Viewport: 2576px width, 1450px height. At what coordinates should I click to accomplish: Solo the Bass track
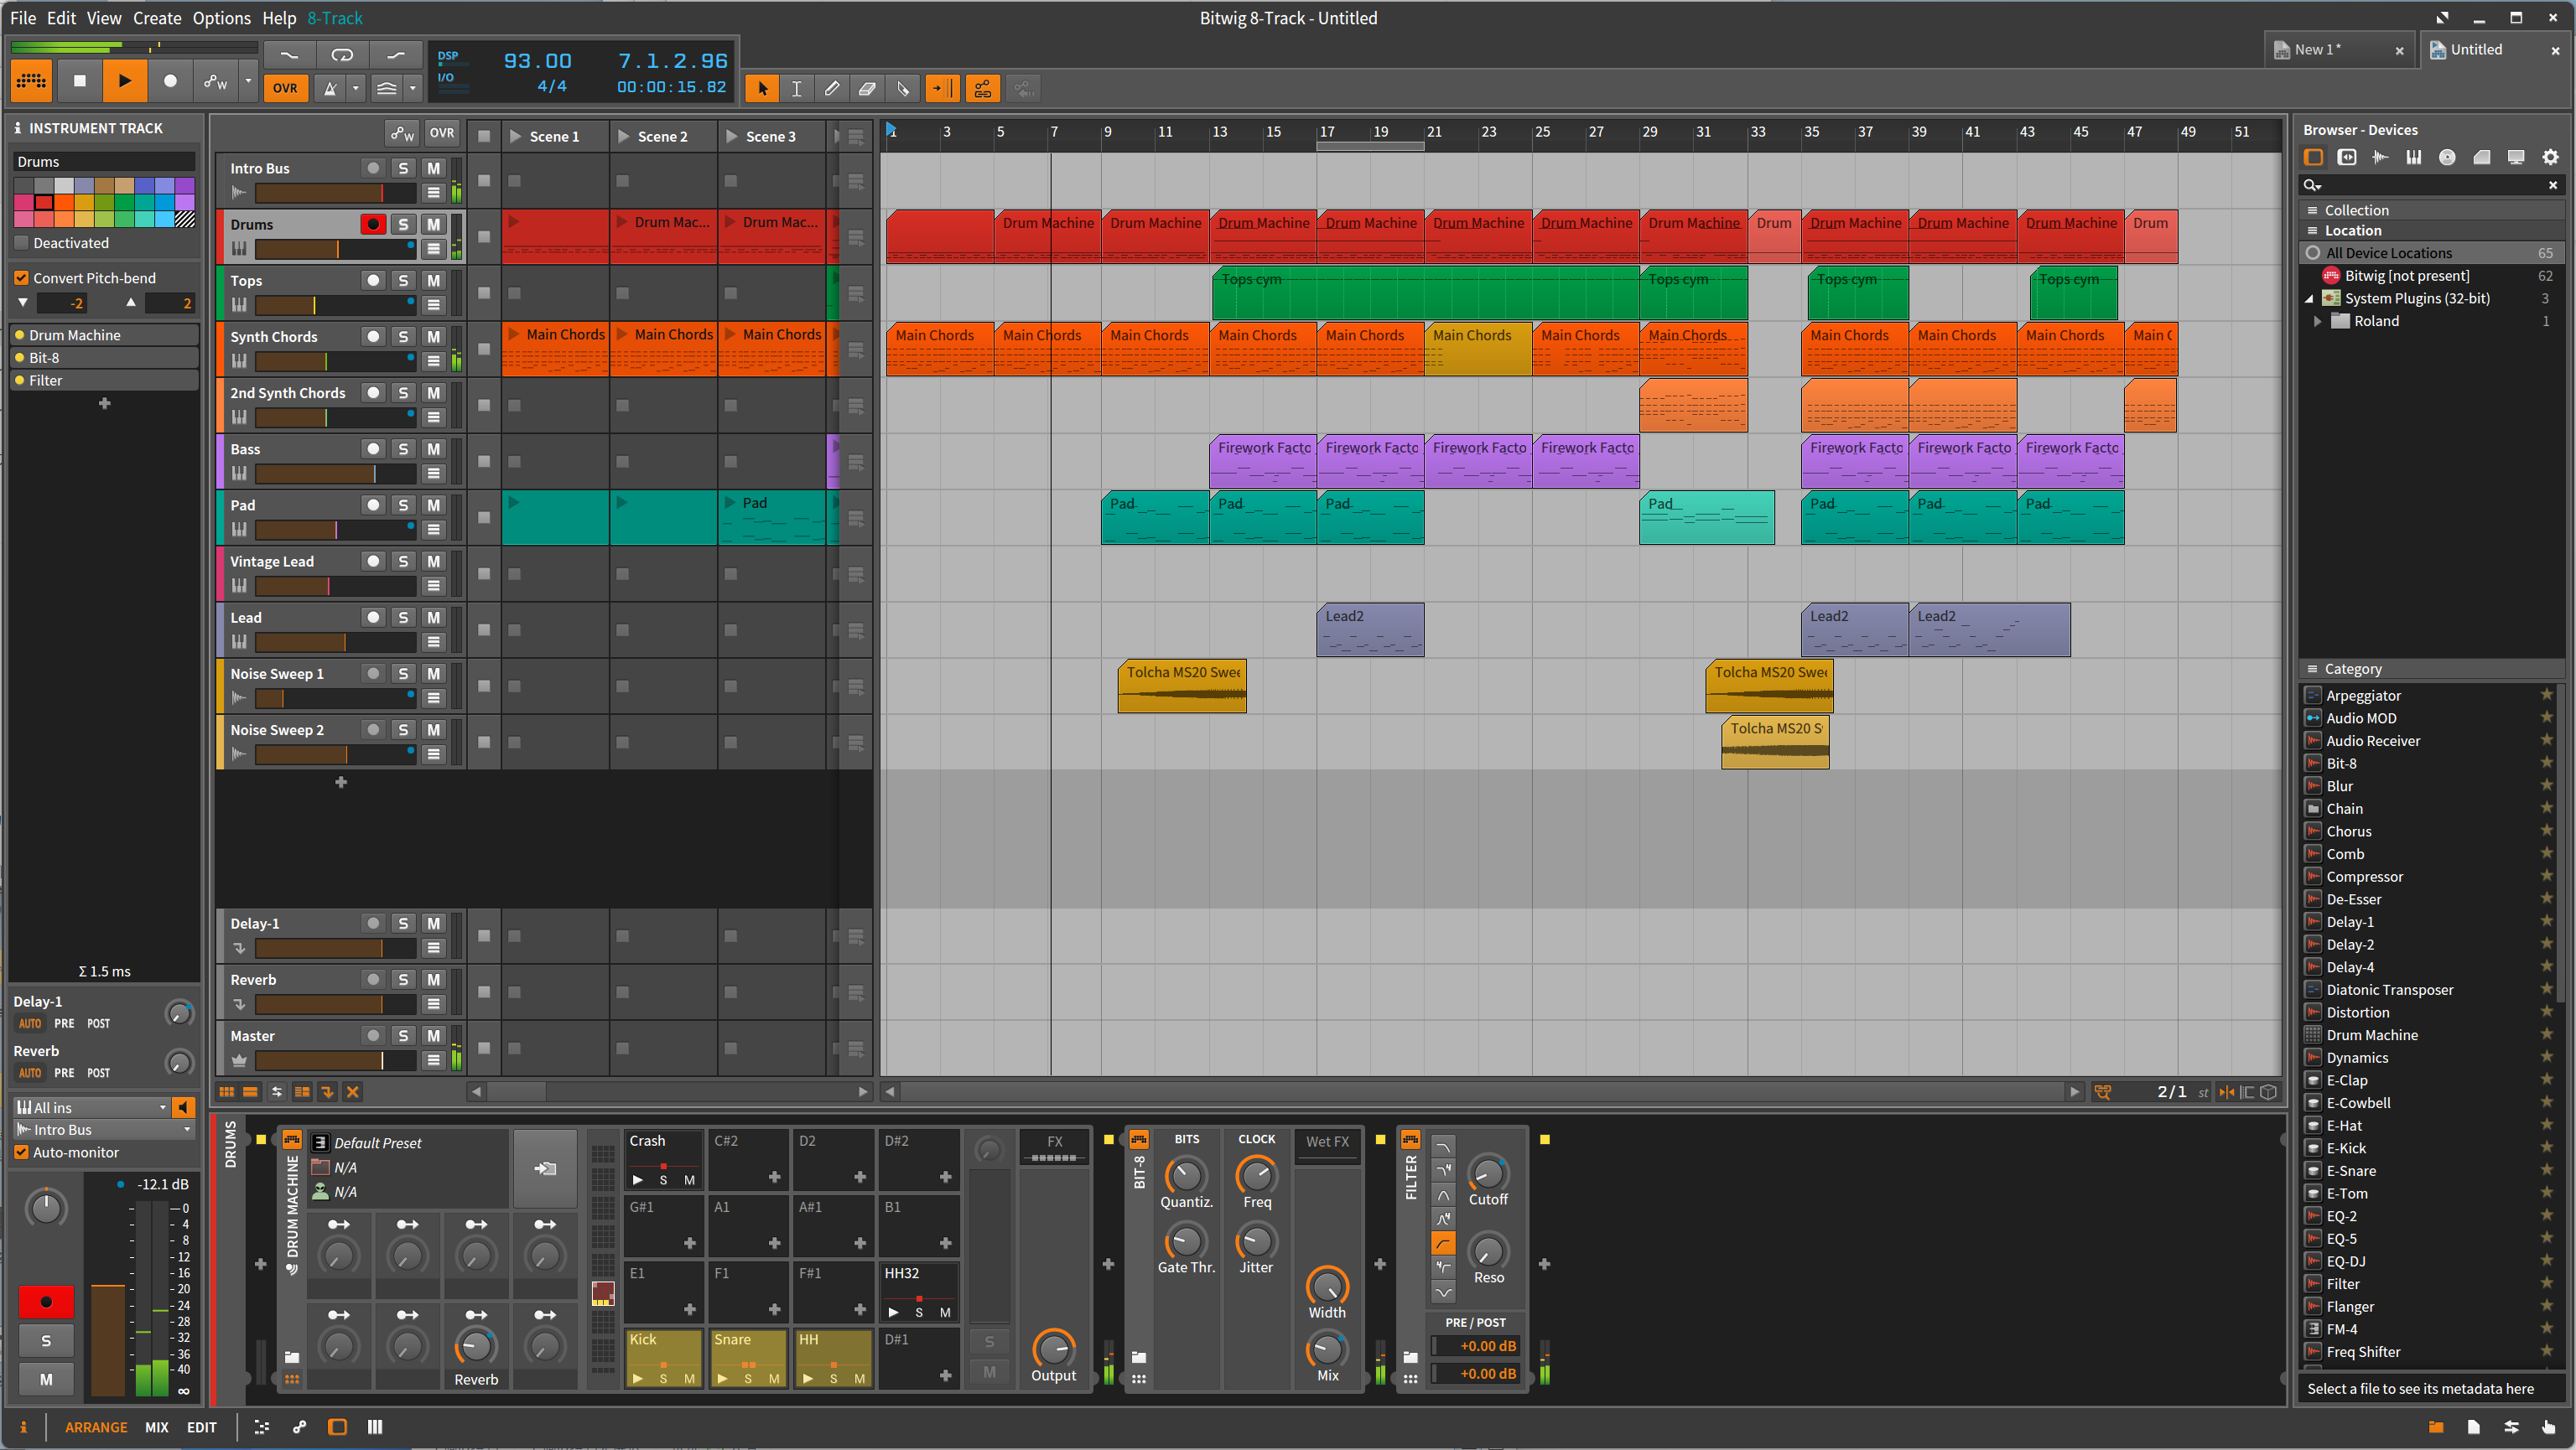coord(403,450)
